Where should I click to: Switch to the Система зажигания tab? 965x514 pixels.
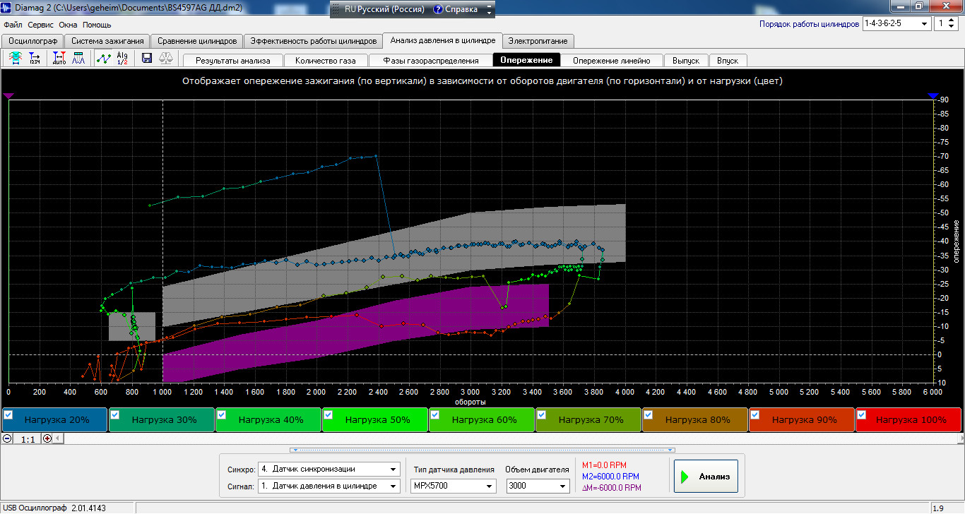(108, 41)
